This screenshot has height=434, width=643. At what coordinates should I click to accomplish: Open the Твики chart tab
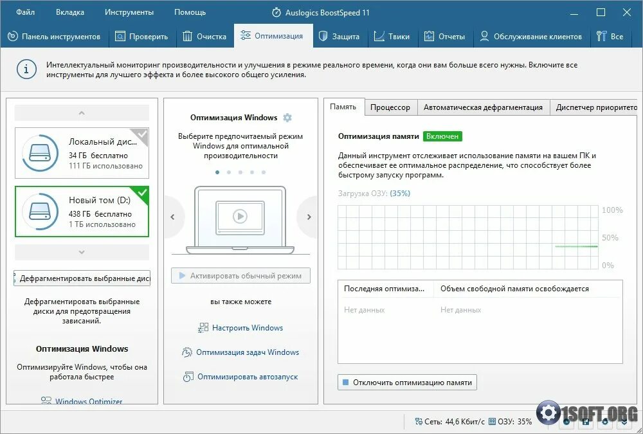[x=392, y=37]
